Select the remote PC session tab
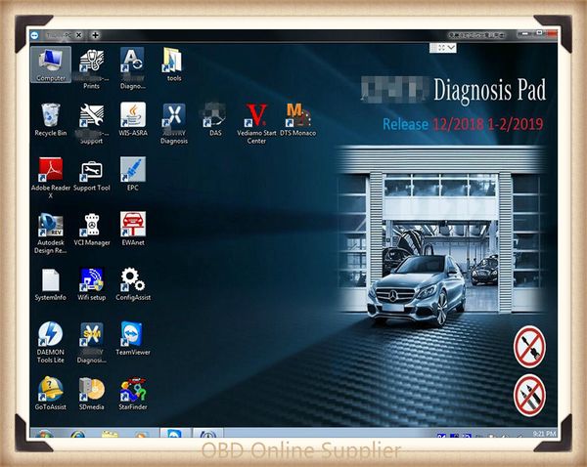This screenshot has height=467, width=587. click(x=59, y=35)
